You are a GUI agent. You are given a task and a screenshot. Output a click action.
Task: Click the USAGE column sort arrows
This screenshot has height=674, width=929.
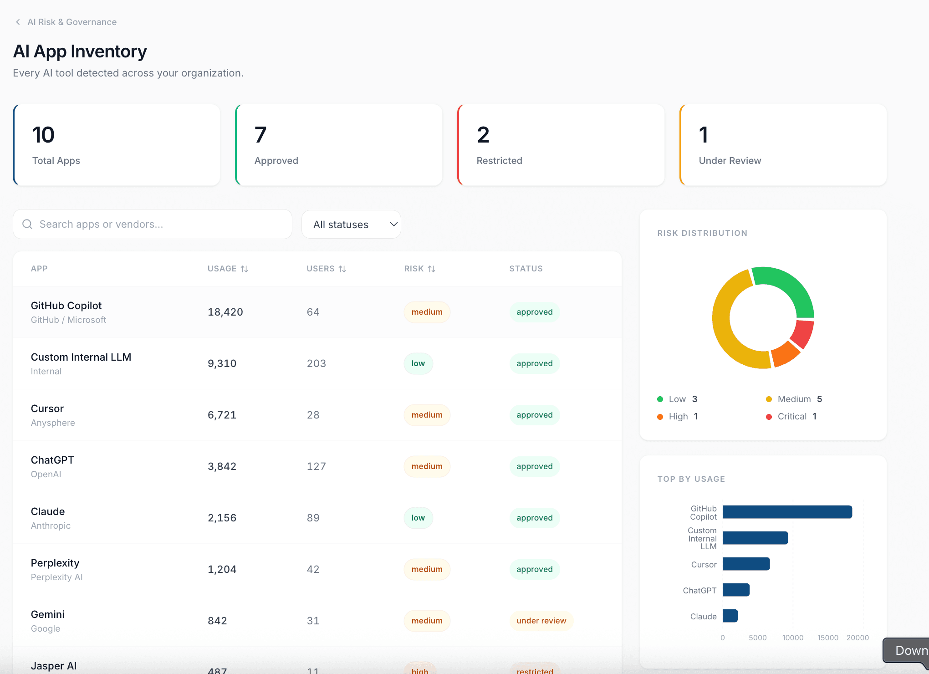[x=245, y=269]
